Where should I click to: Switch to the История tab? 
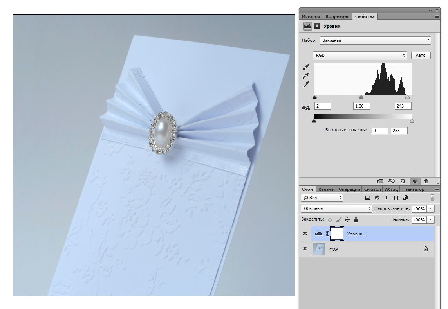[x=311, y=16]
